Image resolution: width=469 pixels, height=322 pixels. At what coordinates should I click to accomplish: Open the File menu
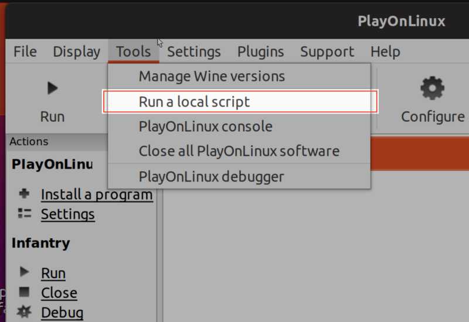(25, 52)
